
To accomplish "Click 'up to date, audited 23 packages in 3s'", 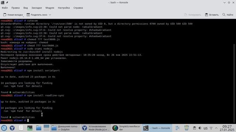I will pos(28,102).
